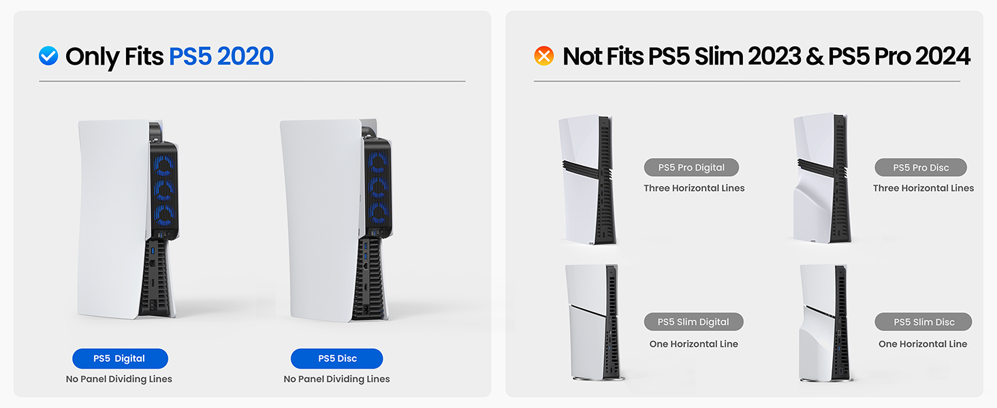Select the PS5 Disc blue label

[x=337, y=358]
